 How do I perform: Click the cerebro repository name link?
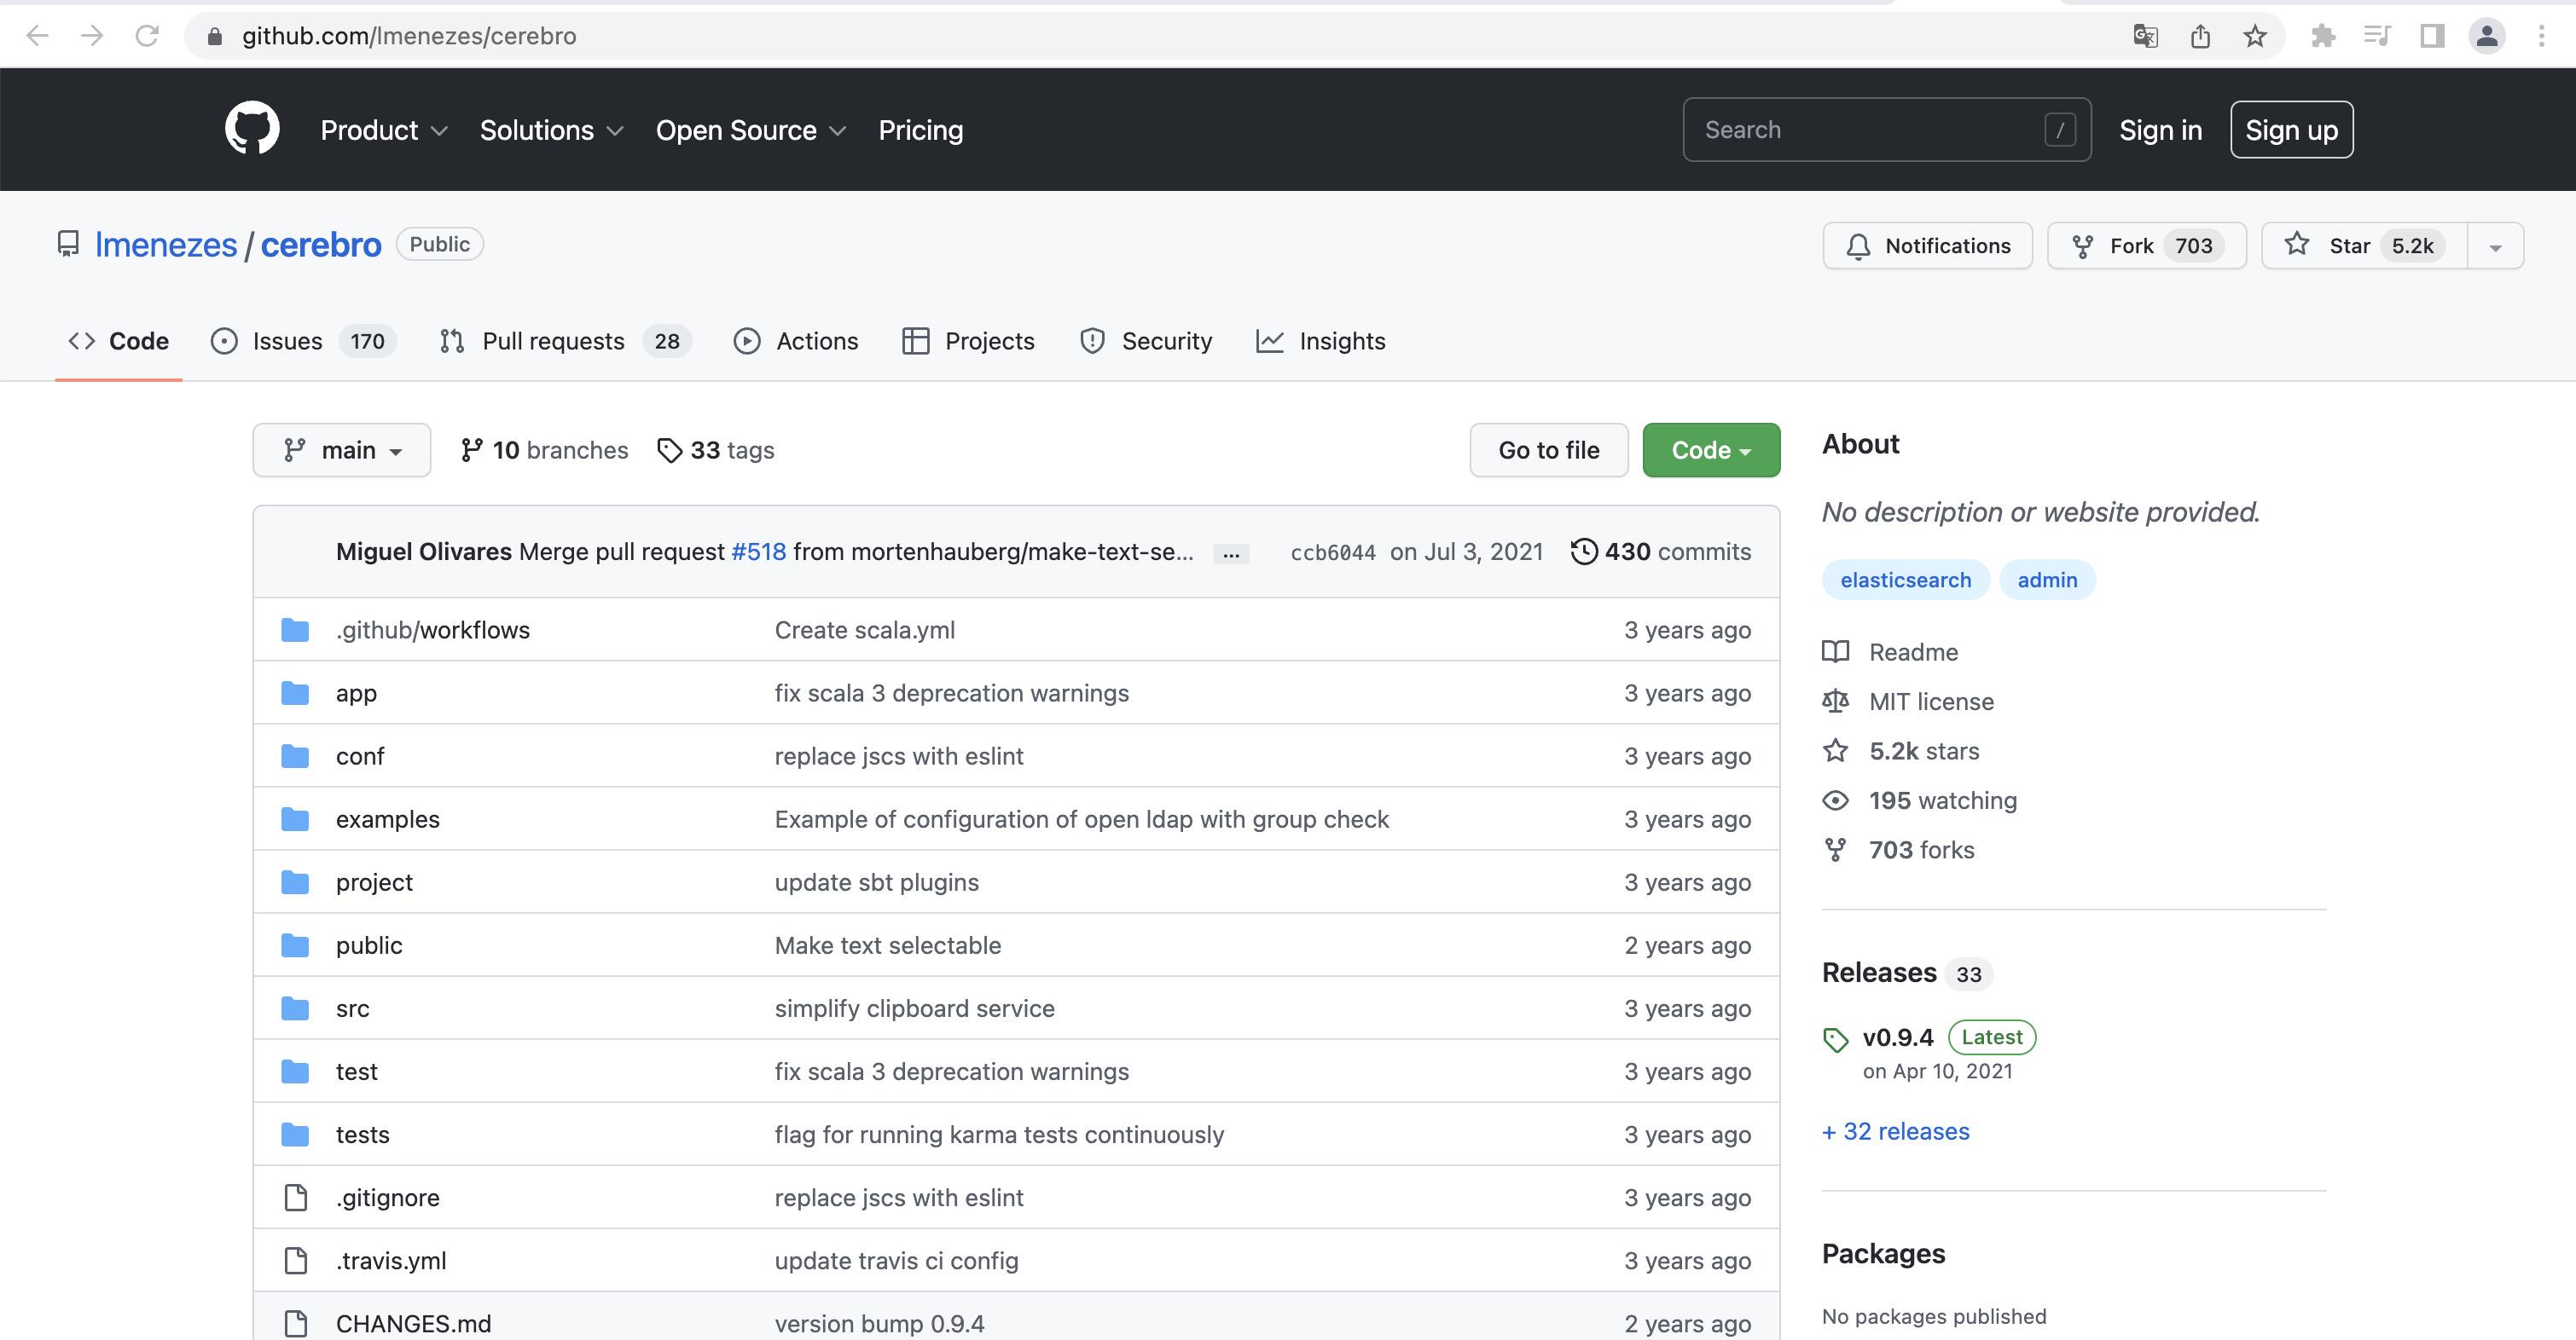pos(321,245)
